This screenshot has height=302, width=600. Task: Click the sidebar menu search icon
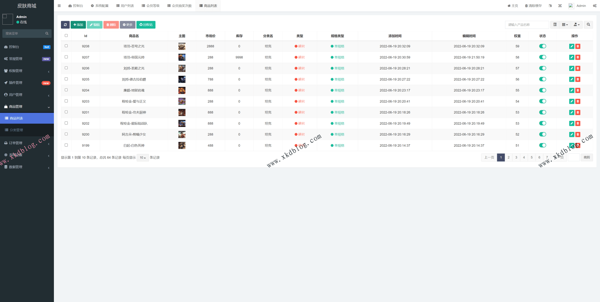pos(47,33)
